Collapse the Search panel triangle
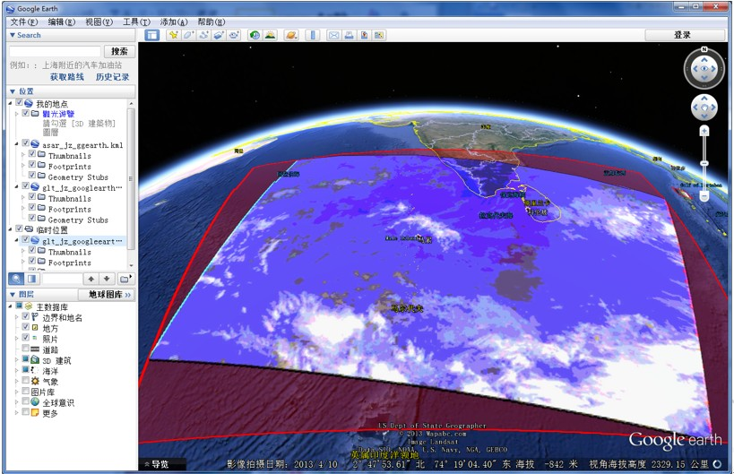The image size is (734, 474). [13, 35]
